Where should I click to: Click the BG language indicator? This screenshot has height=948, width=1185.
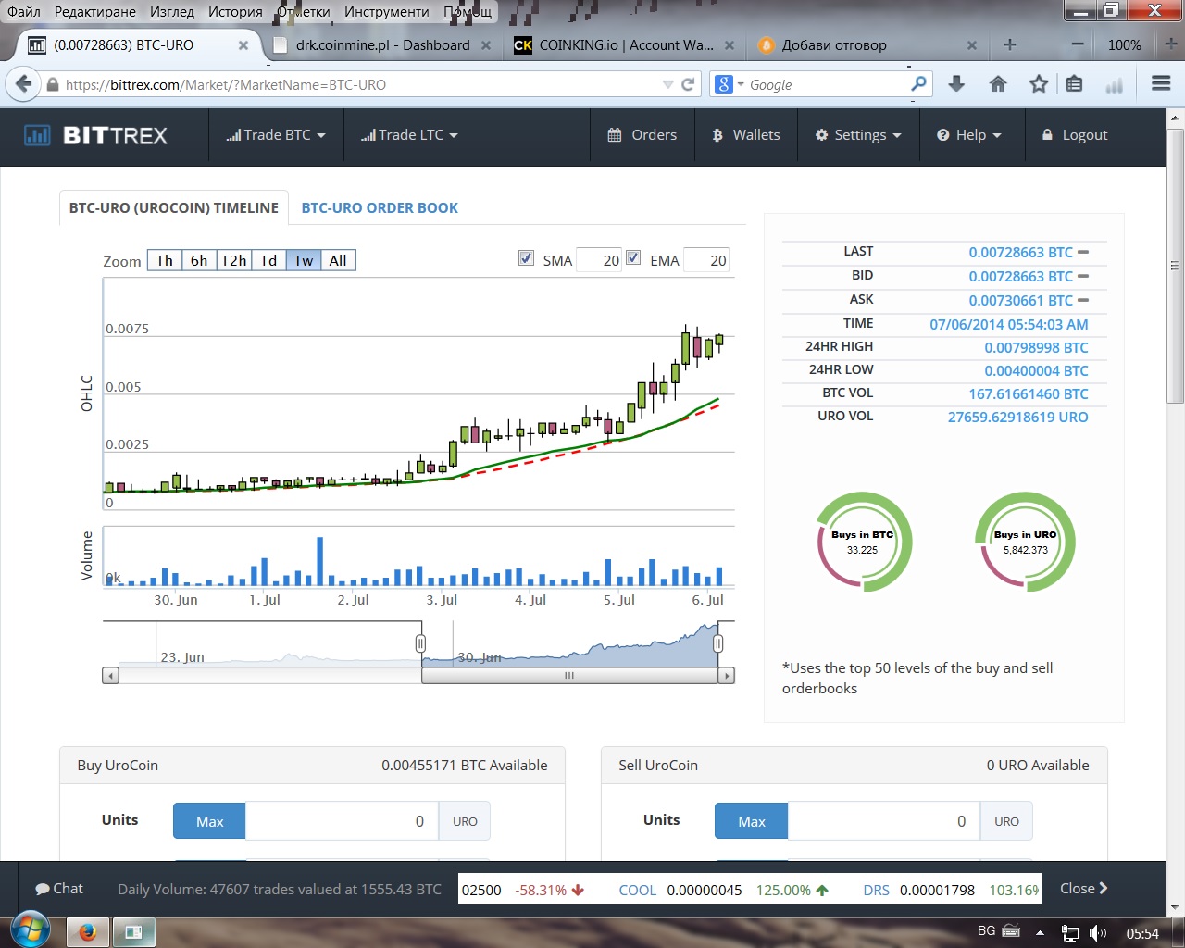point(987,931)
